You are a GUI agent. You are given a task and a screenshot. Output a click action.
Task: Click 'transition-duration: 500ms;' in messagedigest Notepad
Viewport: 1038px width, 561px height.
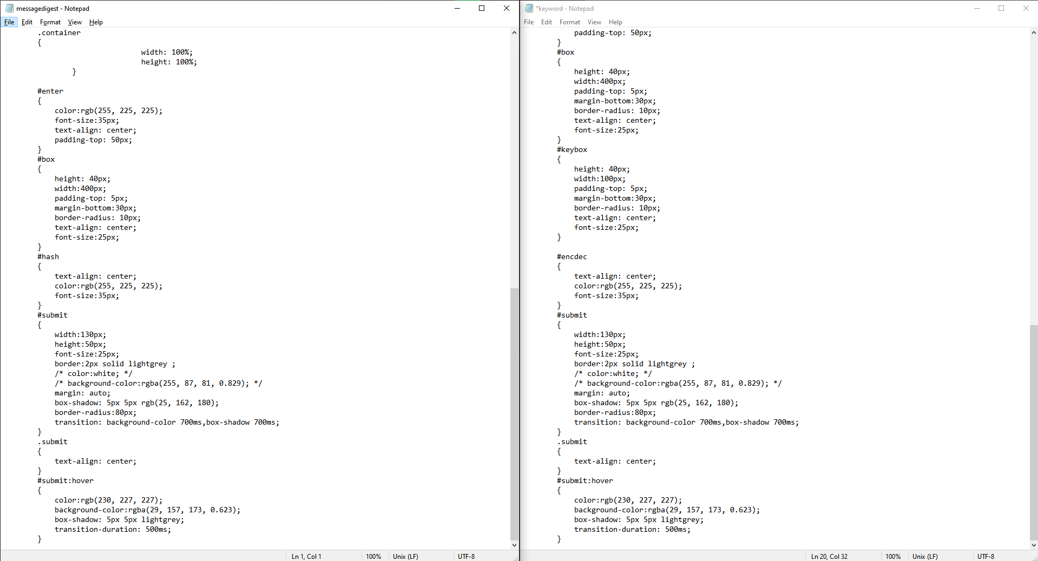click(113, 530)
